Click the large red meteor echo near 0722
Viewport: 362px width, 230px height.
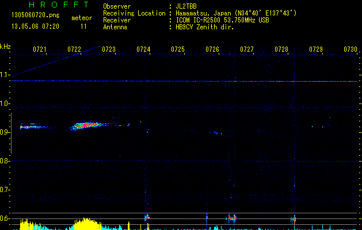click(x=89, y=125)
